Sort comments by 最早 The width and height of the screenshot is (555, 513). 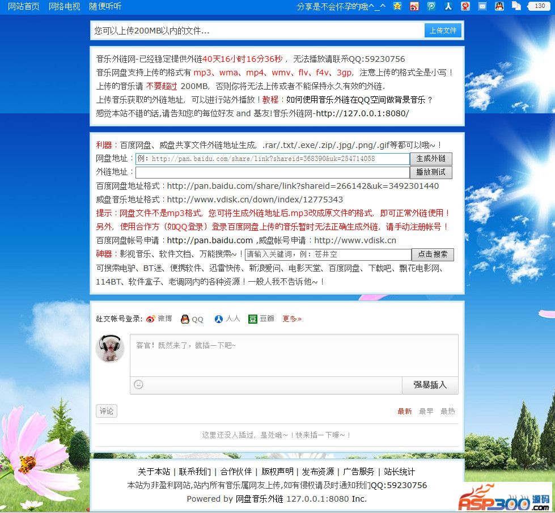(426, 412)
